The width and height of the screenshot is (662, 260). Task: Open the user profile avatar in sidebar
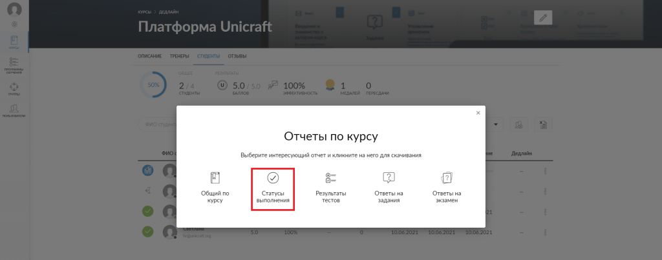pos(14,9)
